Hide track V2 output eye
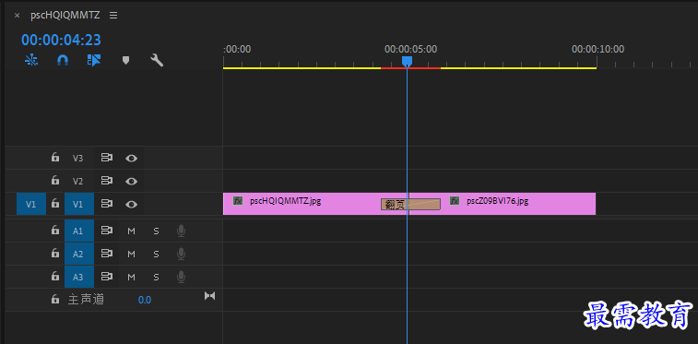Image resolution: width=698 pixels, height=344 pixels. tap(131, 181)
